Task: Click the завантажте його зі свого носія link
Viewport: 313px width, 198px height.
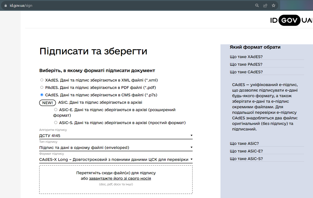Action: pyautogui.click(x=120, y=179)
